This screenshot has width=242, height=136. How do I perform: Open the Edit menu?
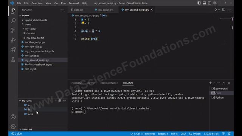pyautogui.click(x=26, y=3)
